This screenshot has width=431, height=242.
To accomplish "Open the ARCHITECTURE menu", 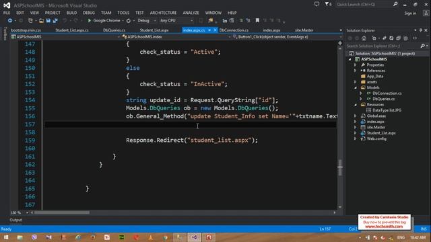I will click(x=163, y=13).
